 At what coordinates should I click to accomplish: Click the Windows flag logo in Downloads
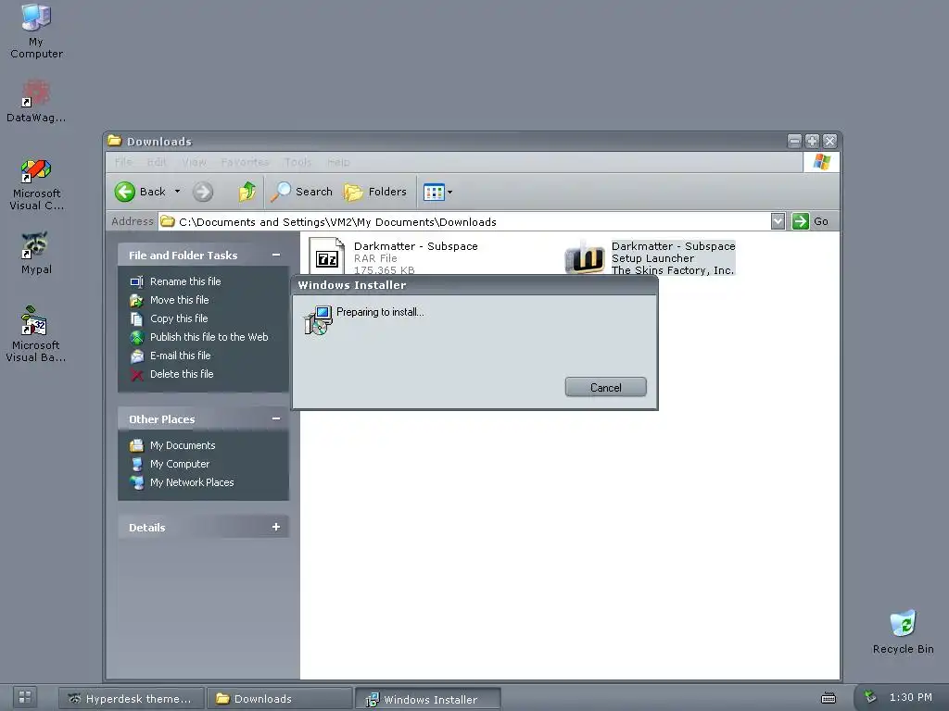click(821, 162)
